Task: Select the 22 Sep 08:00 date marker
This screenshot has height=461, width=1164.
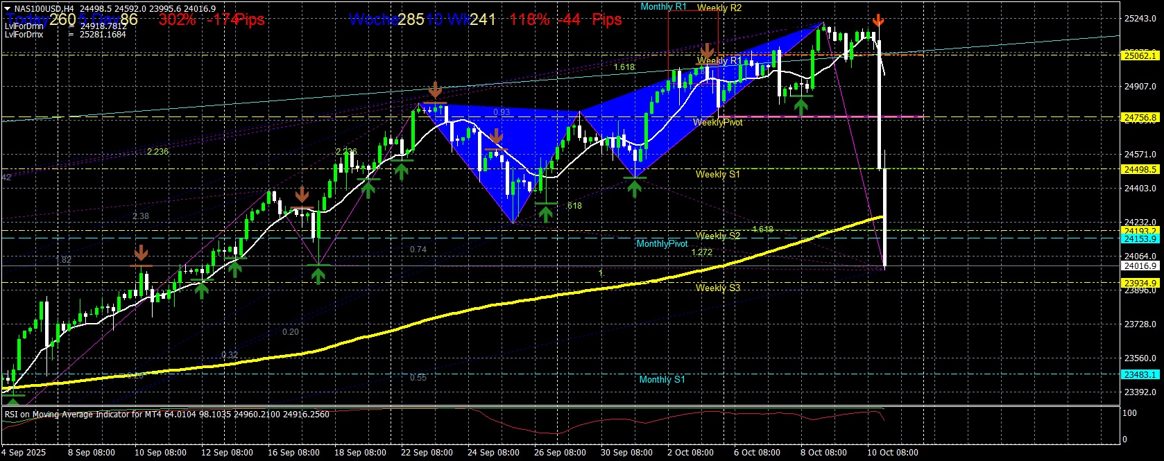Action: point(427,453)
